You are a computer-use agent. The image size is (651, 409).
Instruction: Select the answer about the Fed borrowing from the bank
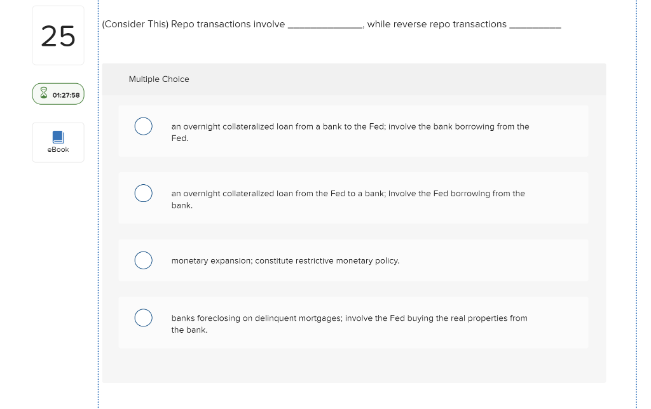(348, 199)
